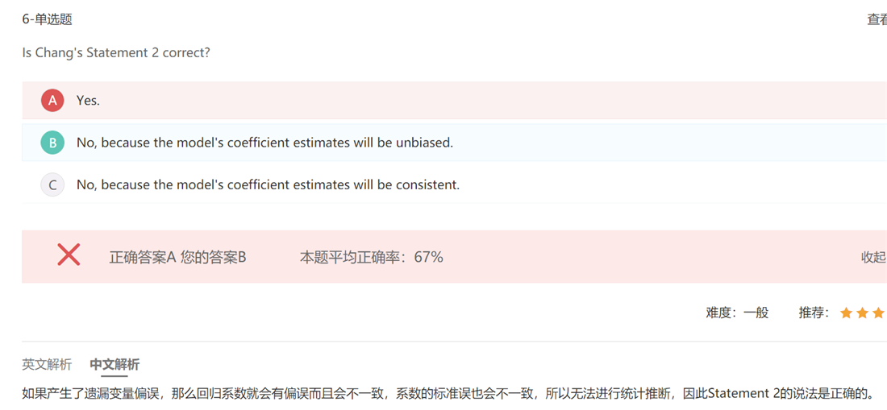Click the 正确答案A 您的答案B result text
887x410 pixels.
[177, 257]
